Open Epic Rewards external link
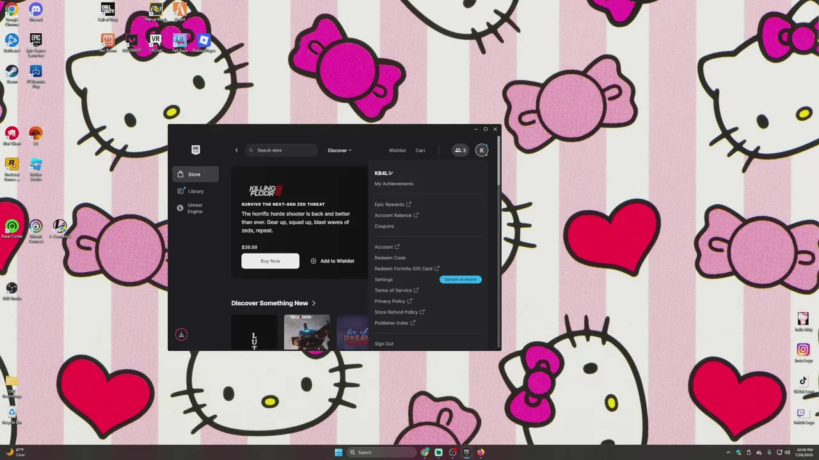The height and width of the screenshot is (460, 819). [393, 204]
